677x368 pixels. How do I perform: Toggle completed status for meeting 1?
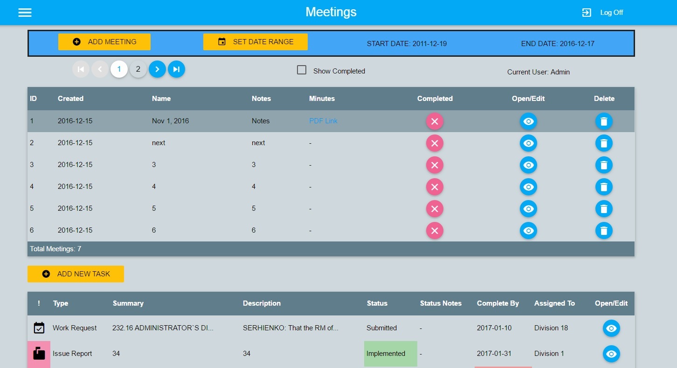pos(435,121)
